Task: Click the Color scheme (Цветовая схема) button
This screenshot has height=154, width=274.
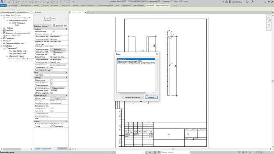Action: click(x=58, y=65)
